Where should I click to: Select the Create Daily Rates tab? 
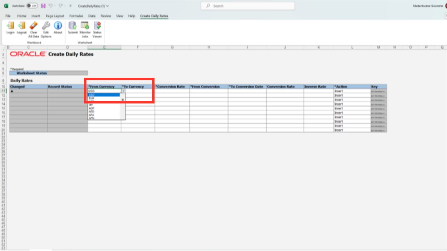[154, 16]
